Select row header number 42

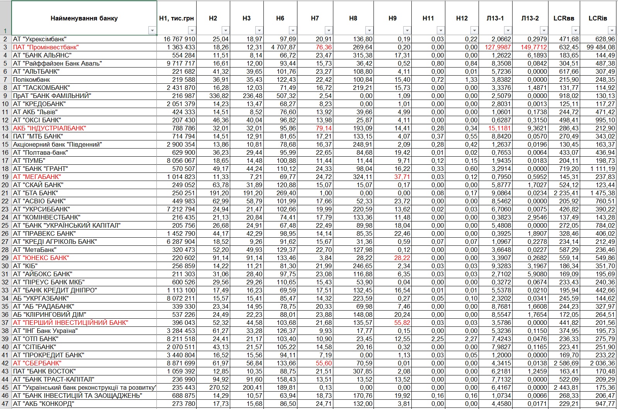(5, 363)
